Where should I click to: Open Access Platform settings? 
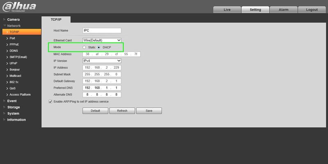click(20, 94)
